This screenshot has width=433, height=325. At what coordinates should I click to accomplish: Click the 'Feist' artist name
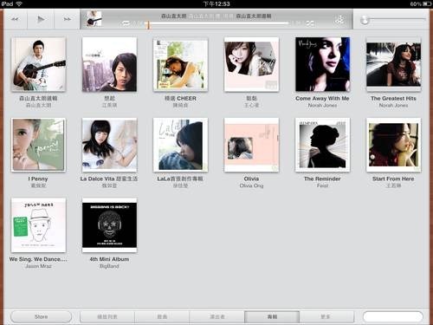click(x=322, y=185)
